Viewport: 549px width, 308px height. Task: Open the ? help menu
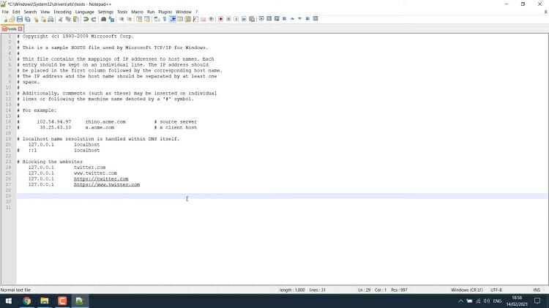click(x=196, y=12)
